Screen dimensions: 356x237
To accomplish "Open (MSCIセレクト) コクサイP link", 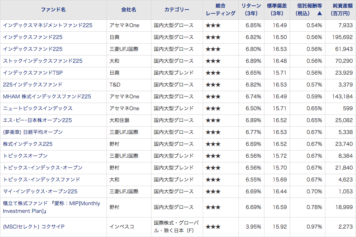I will [34, 227].
